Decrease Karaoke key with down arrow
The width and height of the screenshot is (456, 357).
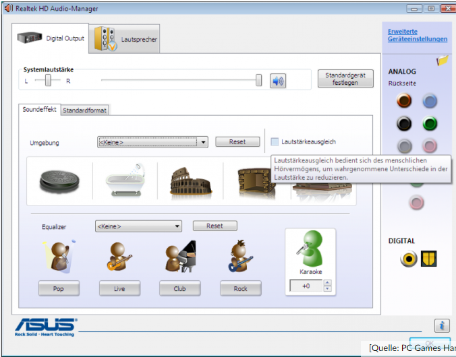[x=327, y=289]
